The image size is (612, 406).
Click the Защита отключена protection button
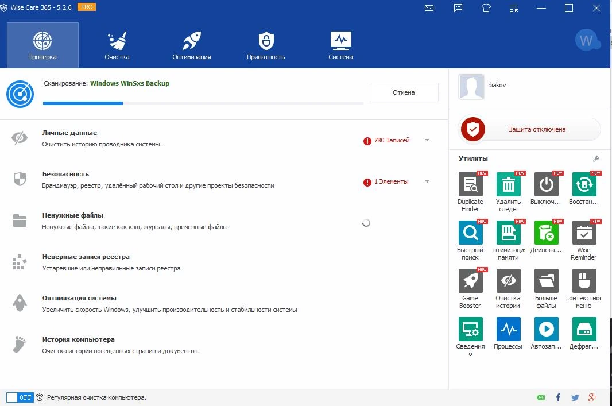(529, 129)
